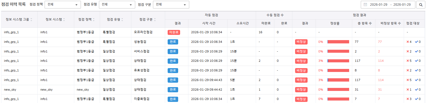Click the red X icon in 성능점검 row

coord(408,42)
